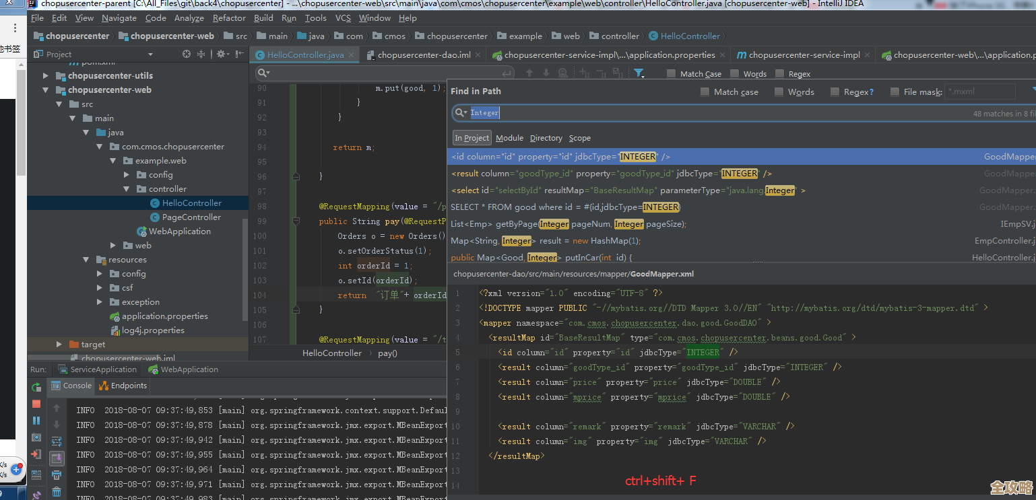Enable the File mask checkbox

(895, 92)
